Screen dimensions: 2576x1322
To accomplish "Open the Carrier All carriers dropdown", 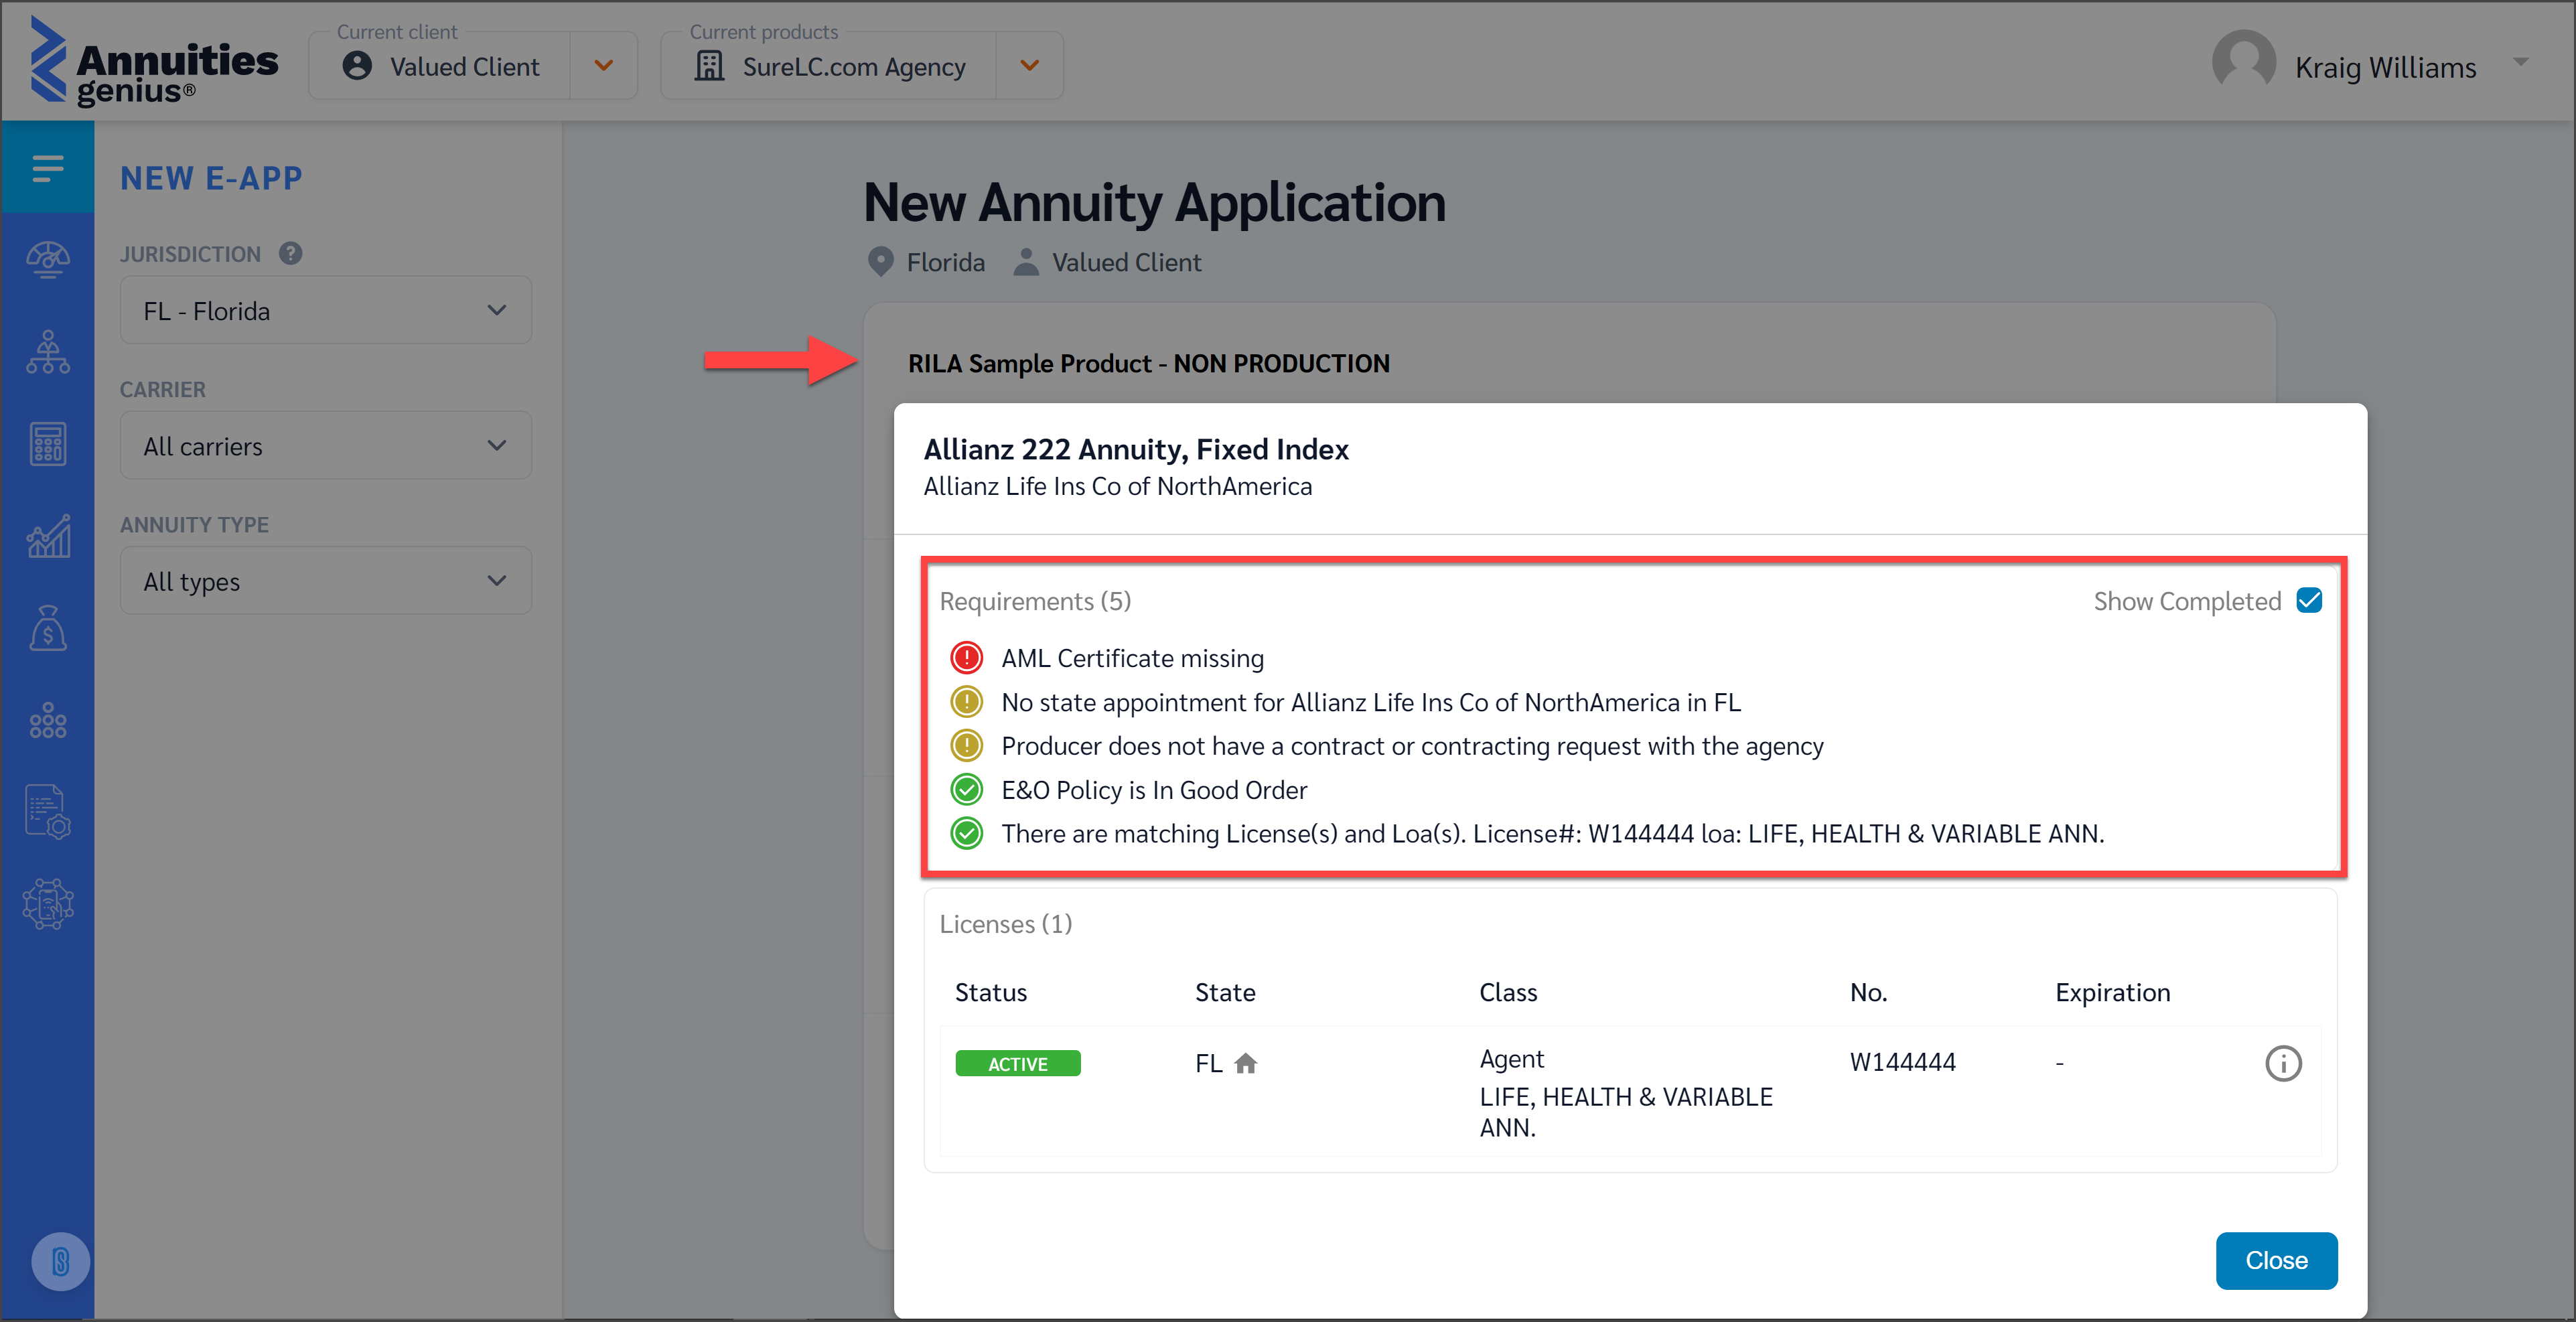I will [326, 446].
